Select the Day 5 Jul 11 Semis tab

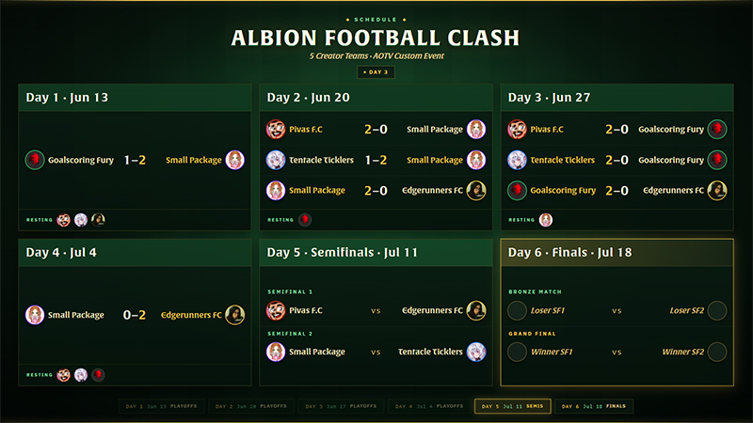tap(512, 406)
